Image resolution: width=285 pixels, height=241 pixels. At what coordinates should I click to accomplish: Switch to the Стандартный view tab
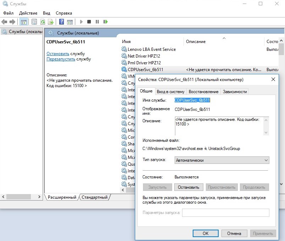coord(94,197)
